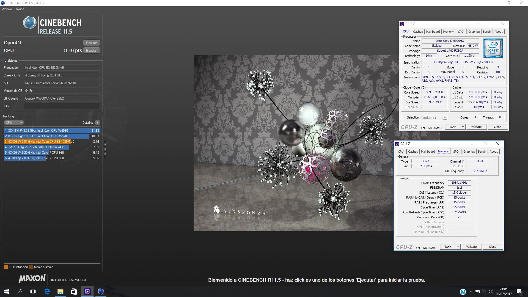Click the upper CPU-Z window title icon
Screen dimensions: 528x297
402,24
